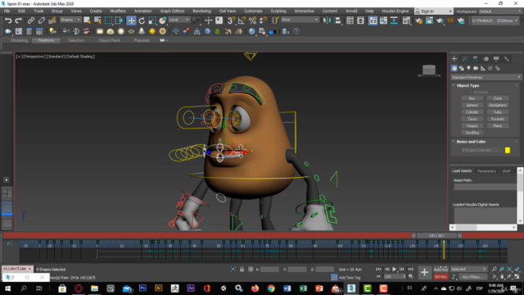Open the Create panel plus tab
524x295 pixels.
pyautogui.click(x=454, y=59)
